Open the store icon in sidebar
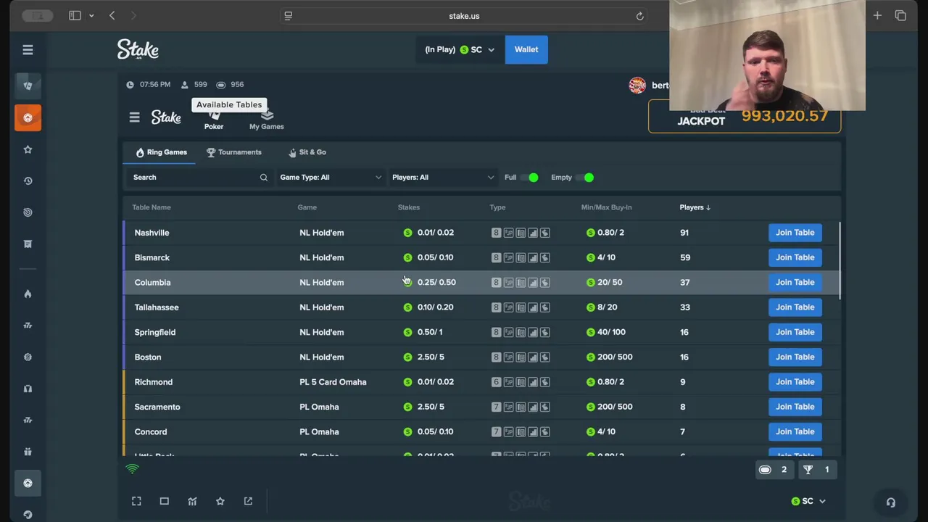Image resolution: width=928 pixels, height=522 pixels. pos(28,244)
